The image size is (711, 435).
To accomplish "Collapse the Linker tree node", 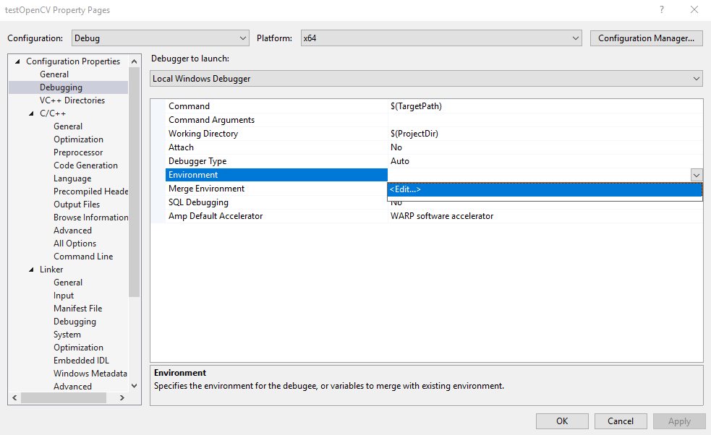I will click(31, 270).
